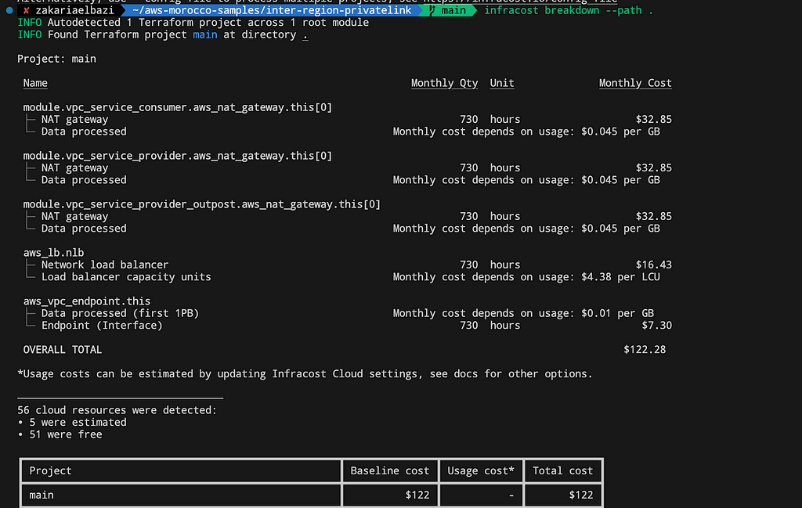Open the underlined dot directory link
The image size is (802, 508).
coord(305,34)
